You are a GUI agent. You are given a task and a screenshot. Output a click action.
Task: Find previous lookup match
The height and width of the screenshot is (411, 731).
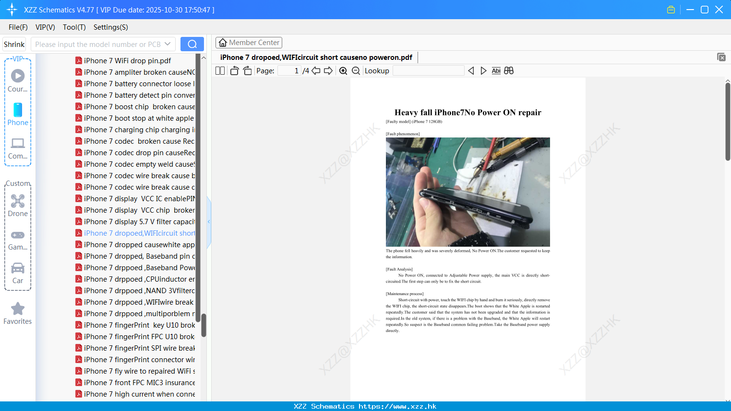[x=471, y=70]
